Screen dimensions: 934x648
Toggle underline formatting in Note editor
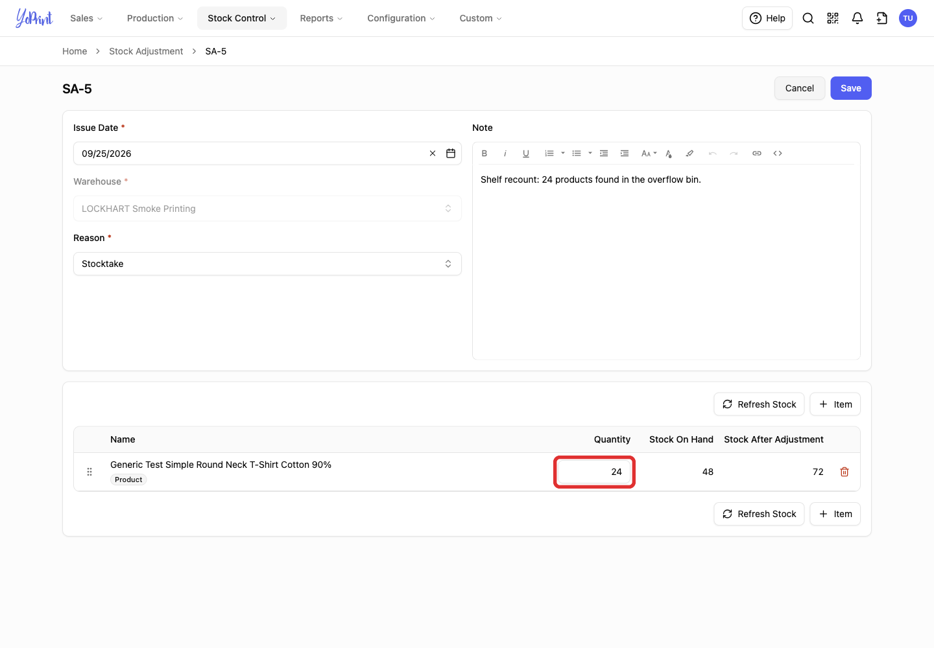[x=526, y=154]
